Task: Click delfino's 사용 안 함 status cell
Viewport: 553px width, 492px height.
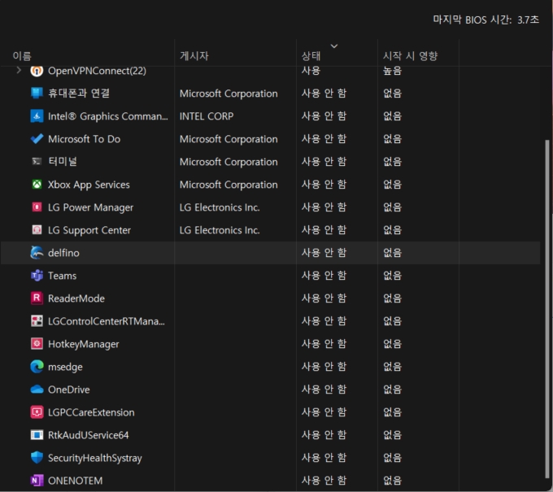Action: 324,253
